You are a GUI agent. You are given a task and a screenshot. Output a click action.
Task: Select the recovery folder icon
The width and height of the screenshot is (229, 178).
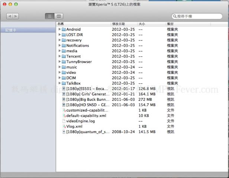tap(64, 40)
